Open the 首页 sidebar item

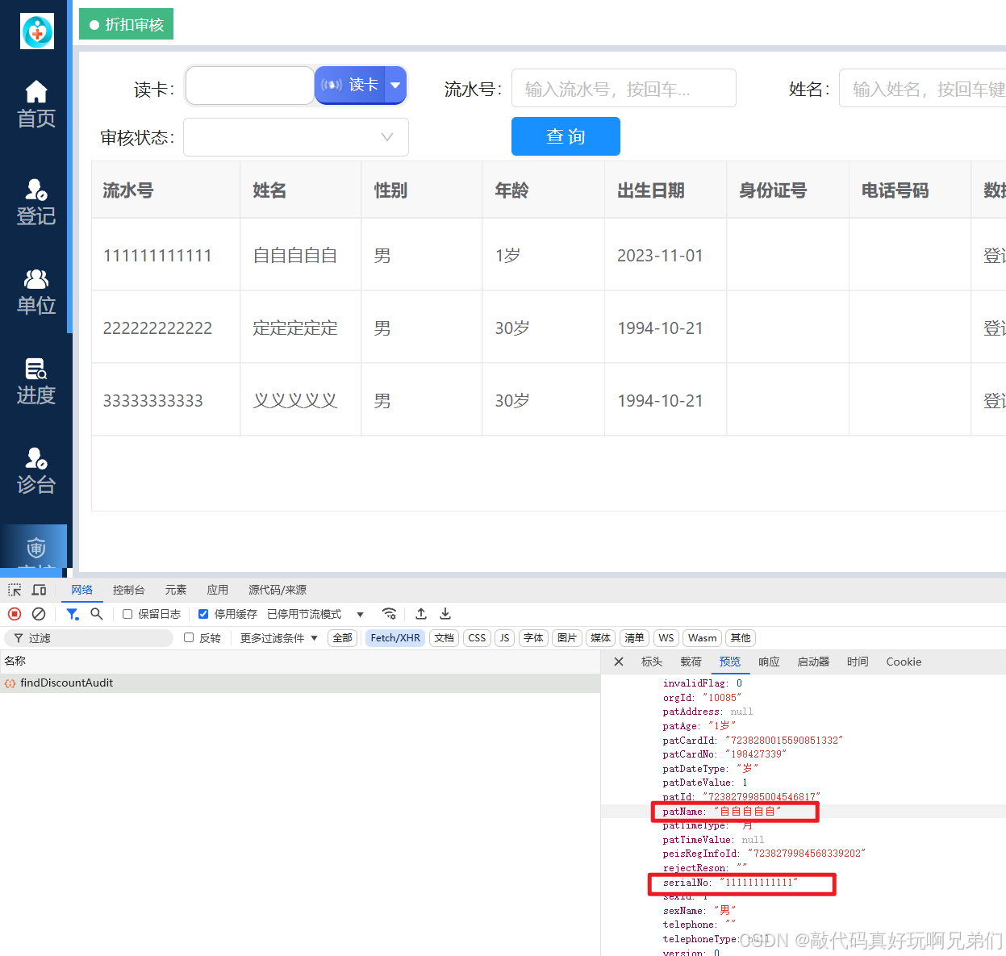pyautogui.click(x=35, y=105)
